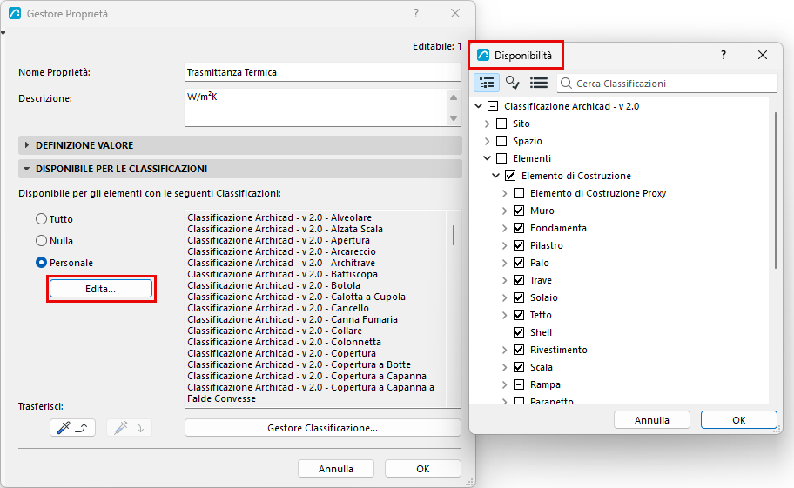This screenshot has width=794, height=488.
Task: Toggle the partially checked Rampa checkbox
Action: (519, 384)
